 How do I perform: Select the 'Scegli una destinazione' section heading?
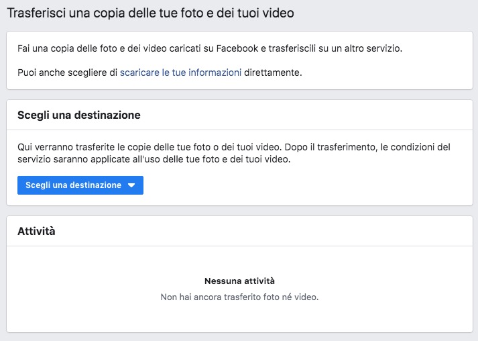click(78, 115)
